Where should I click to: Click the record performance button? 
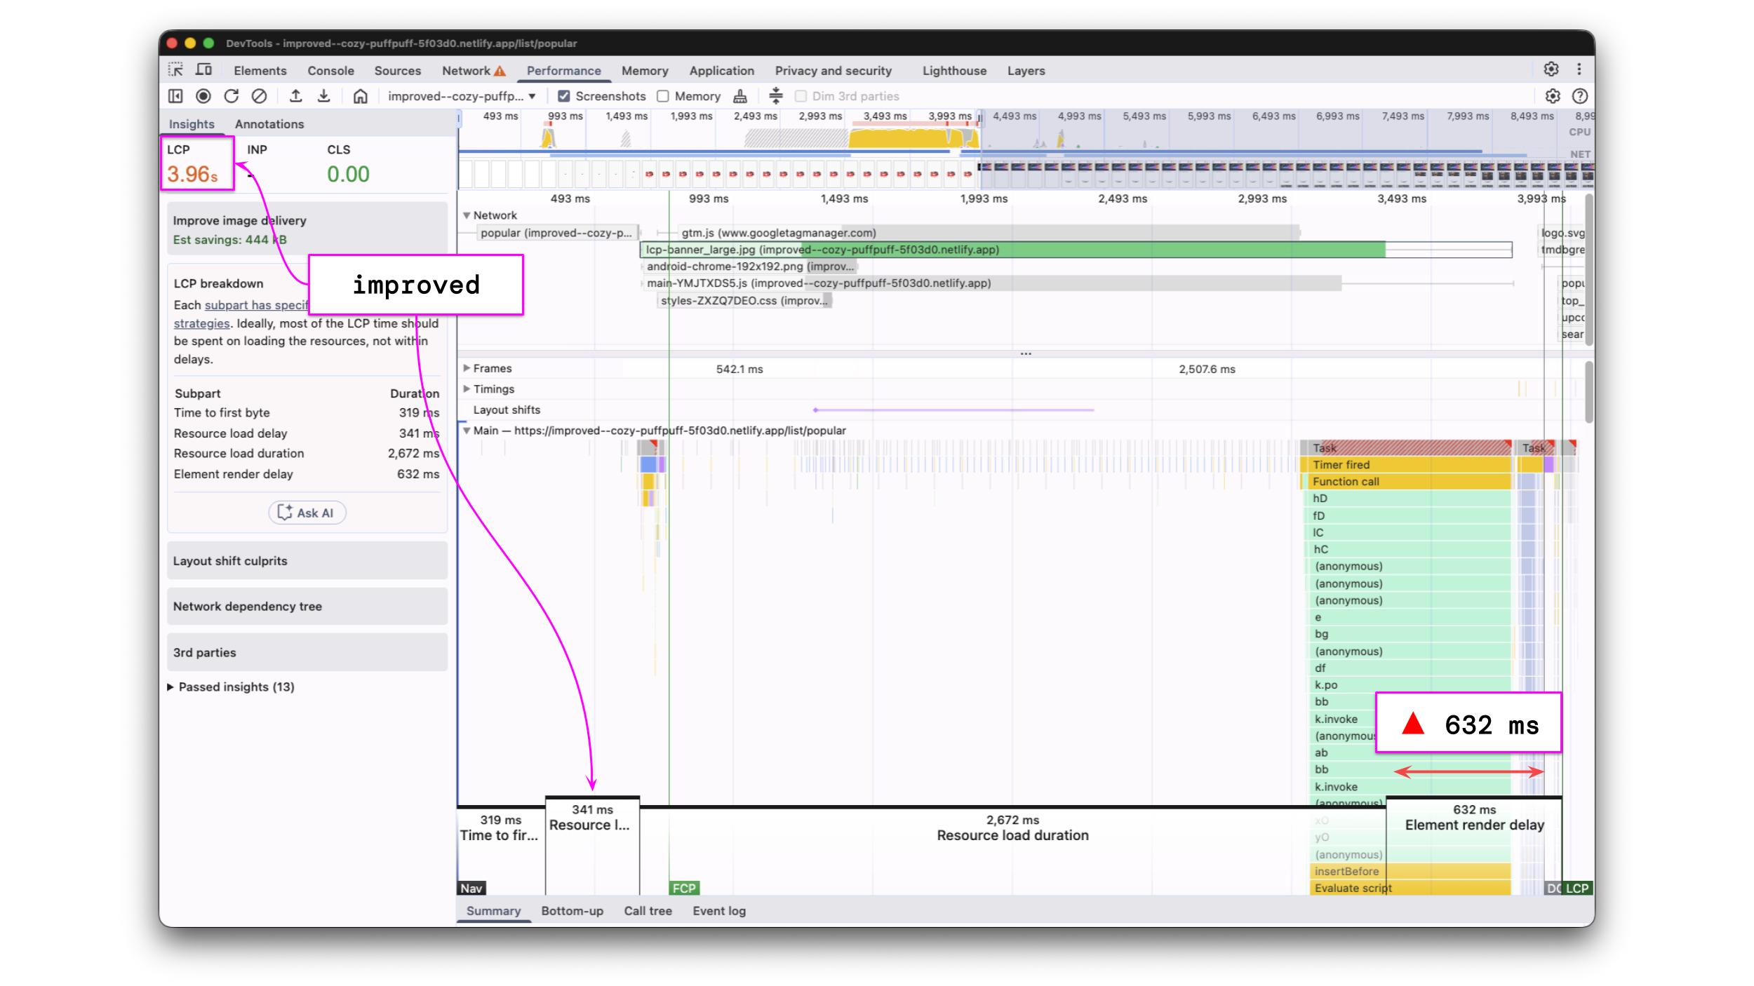[203, 96]
